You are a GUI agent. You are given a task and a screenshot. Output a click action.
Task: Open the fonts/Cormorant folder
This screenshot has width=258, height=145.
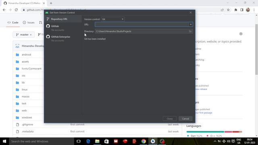31,68
